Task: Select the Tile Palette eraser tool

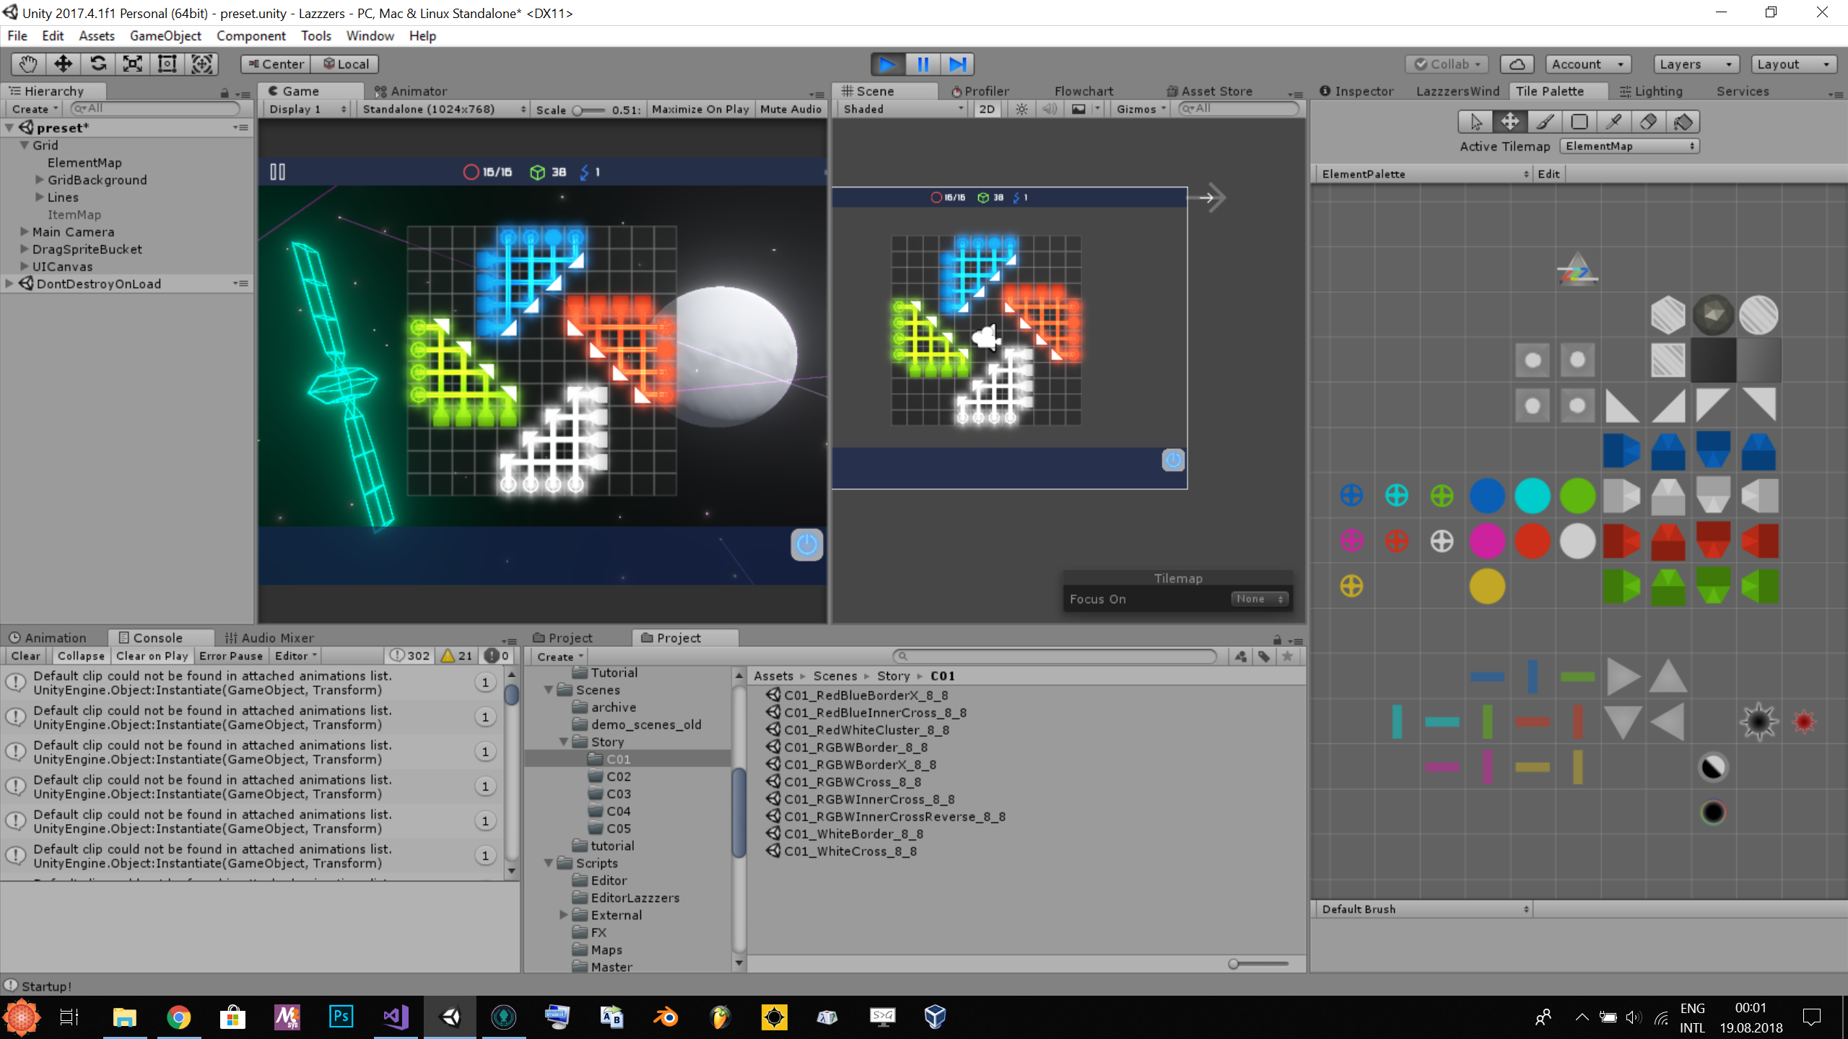Action: pos(1648,122)
